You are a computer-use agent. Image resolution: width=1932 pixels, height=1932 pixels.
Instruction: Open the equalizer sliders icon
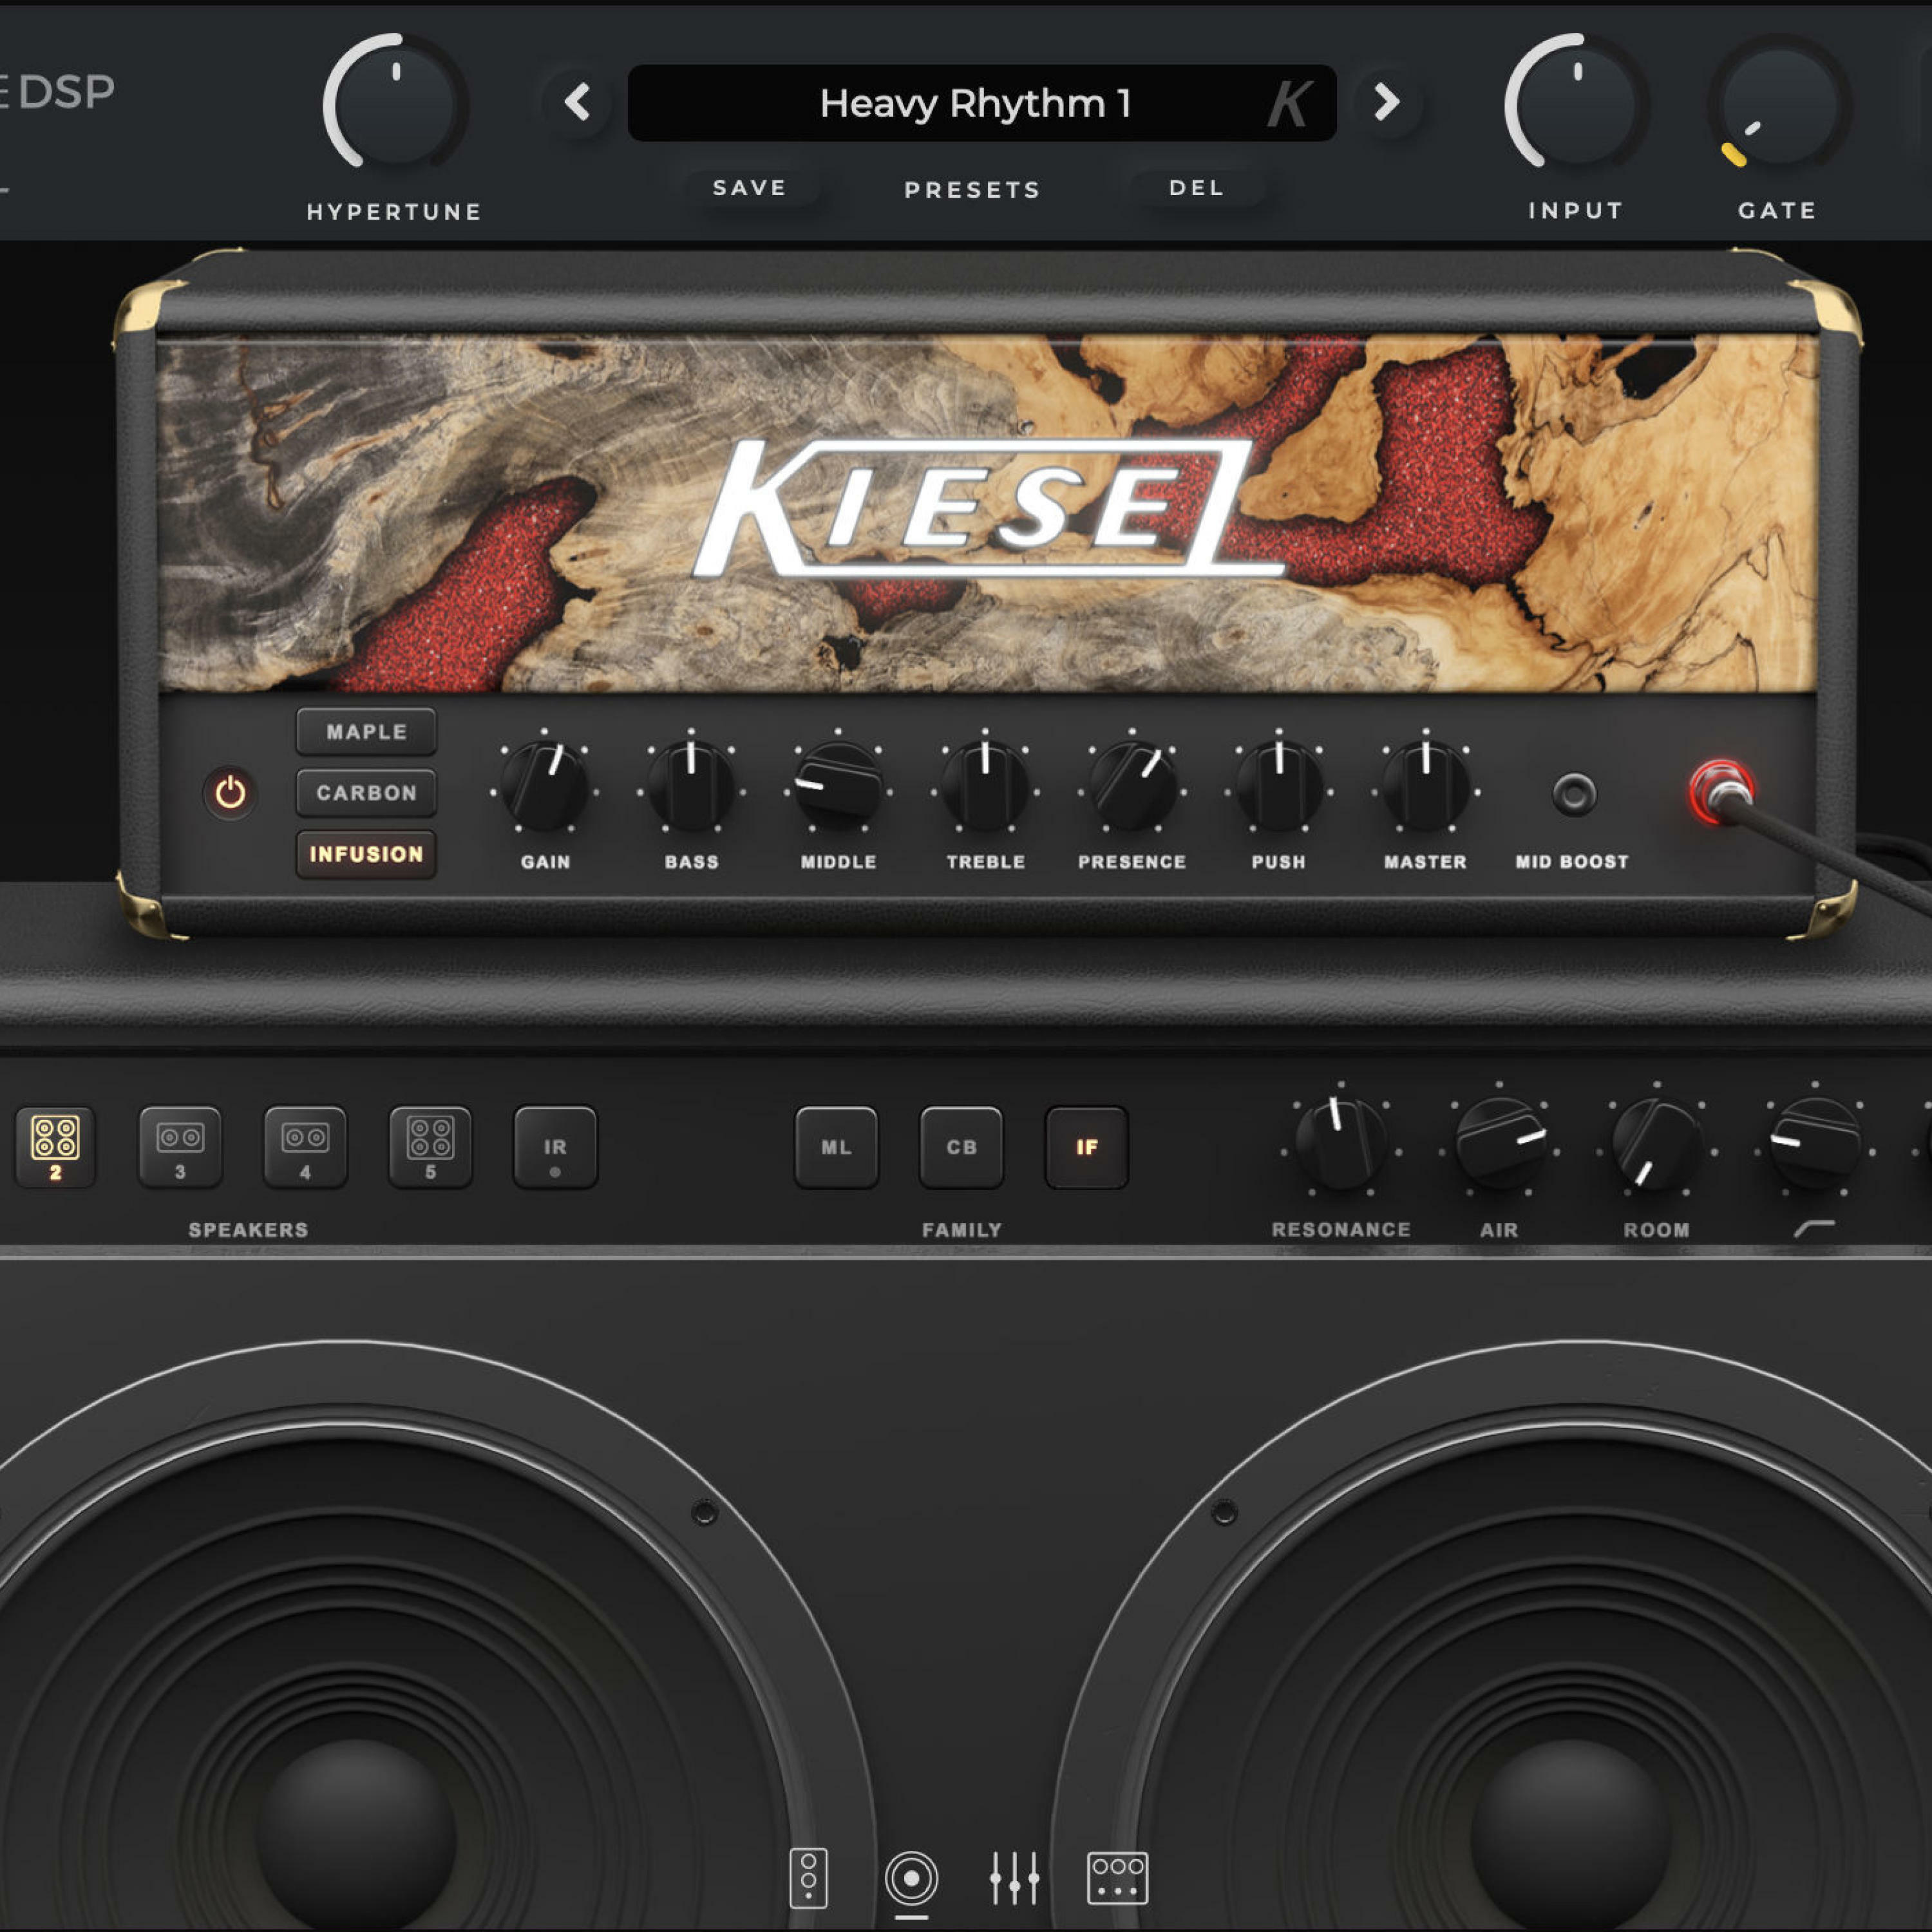1014,1877
